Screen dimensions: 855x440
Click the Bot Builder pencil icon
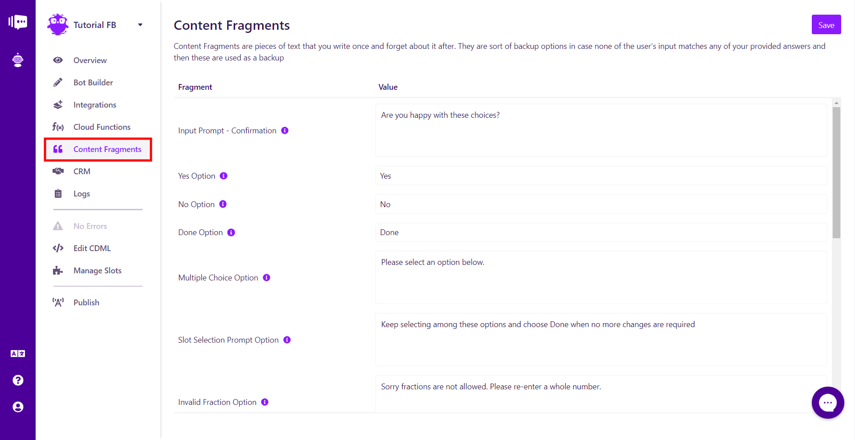58,82
